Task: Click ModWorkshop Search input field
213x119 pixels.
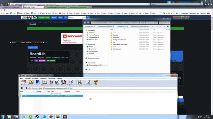Action: click(77, 18)
